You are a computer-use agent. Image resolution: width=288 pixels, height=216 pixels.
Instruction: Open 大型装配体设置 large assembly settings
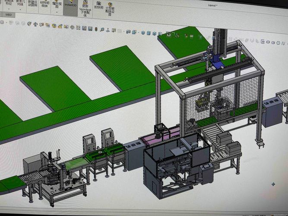(x=110, y=9)
